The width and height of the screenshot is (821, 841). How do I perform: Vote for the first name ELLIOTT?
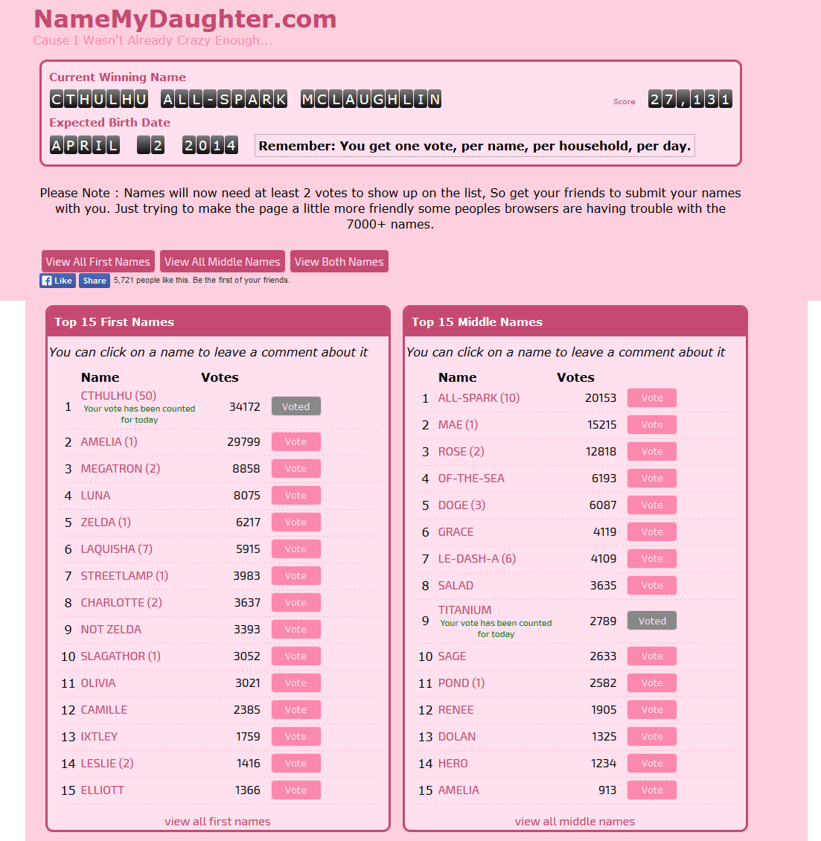[296, 790]
